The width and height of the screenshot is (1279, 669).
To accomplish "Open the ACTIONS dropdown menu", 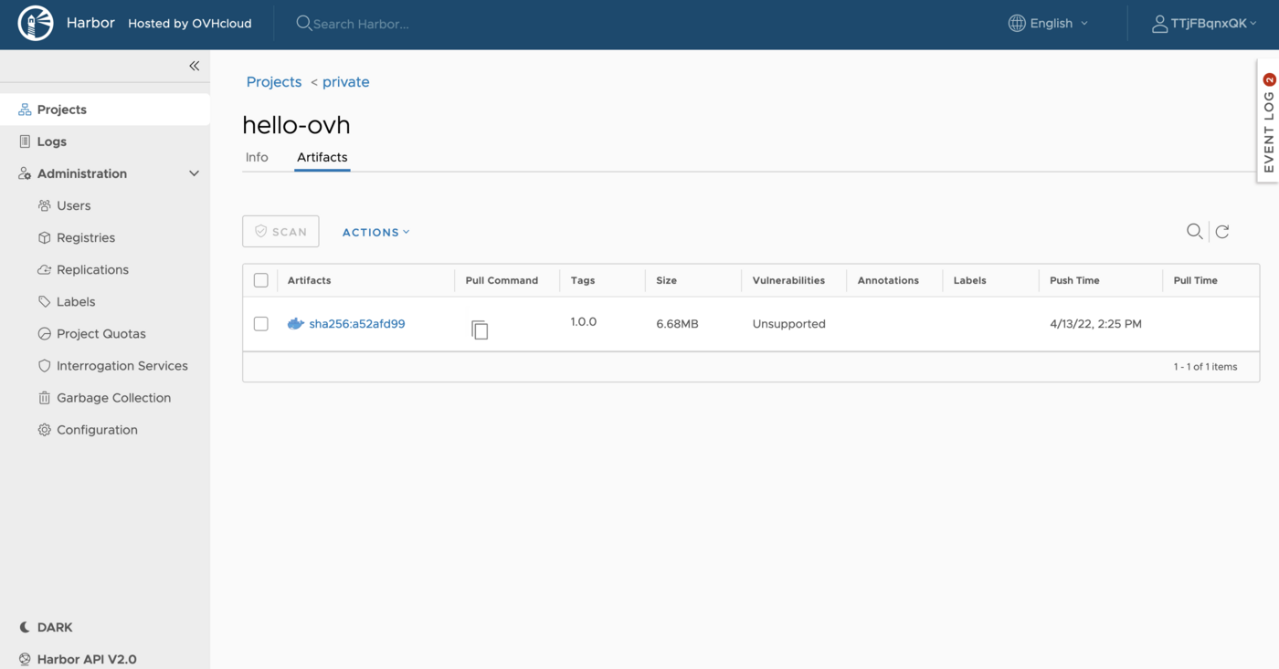I will coord(375,232).
